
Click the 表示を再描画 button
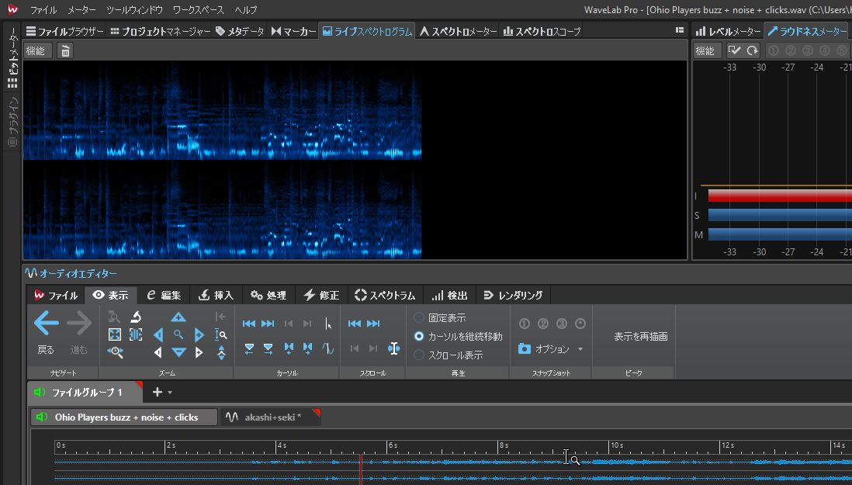(641, 337)
